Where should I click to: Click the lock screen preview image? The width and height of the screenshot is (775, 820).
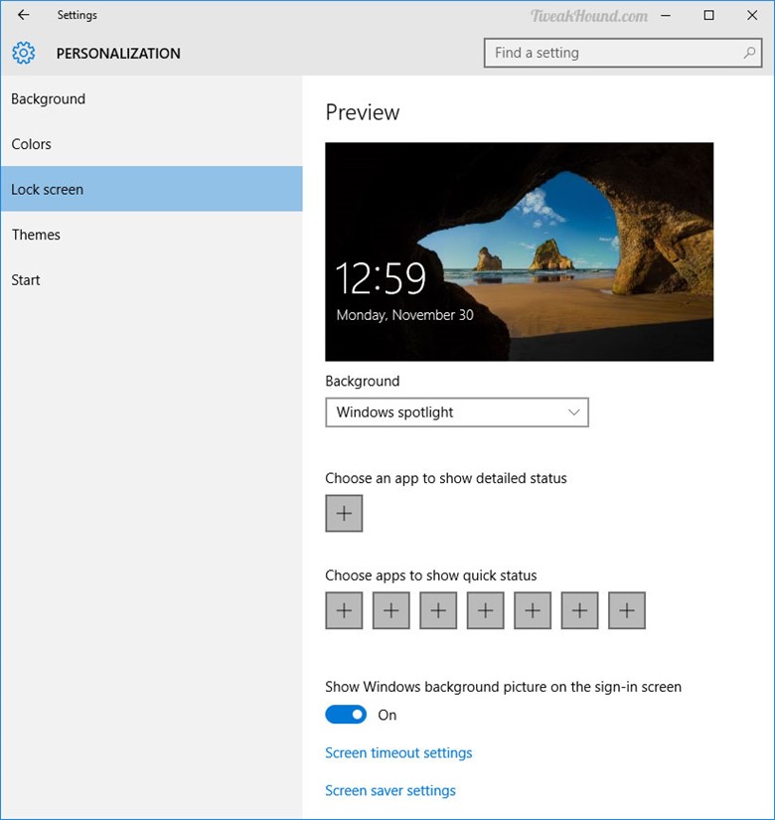[x=520, y=251]
